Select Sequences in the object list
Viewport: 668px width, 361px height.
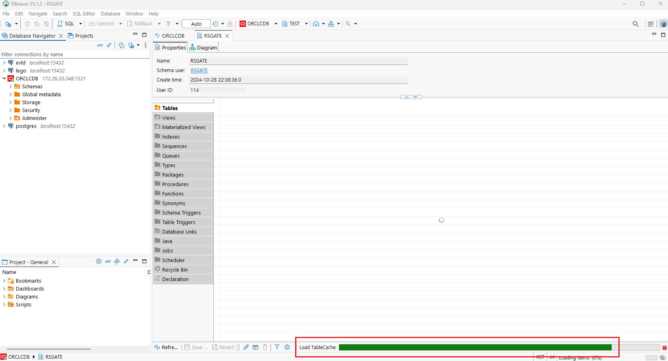pos(183,146)
